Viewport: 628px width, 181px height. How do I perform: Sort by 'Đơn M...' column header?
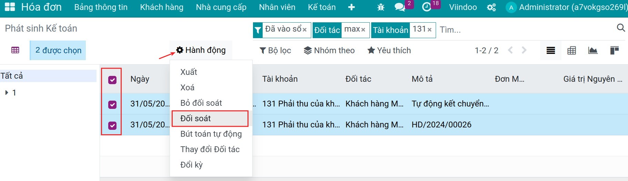point(509,79)
